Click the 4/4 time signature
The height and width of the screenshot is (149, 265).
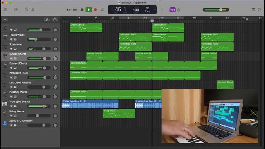(x=147, y=8)
